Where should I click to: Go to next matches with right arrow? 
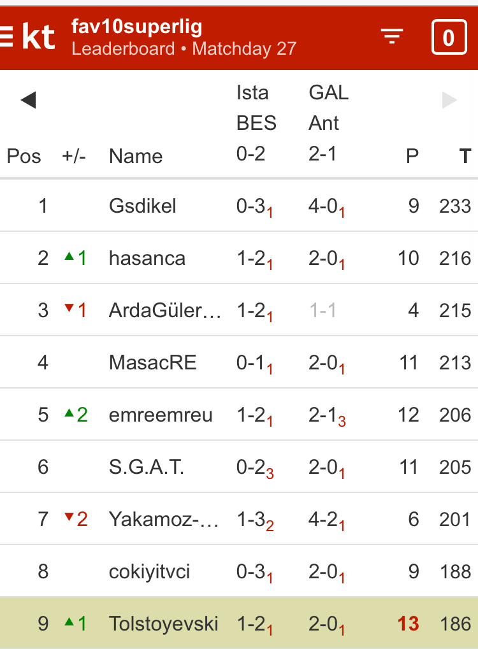click(449, 100)
